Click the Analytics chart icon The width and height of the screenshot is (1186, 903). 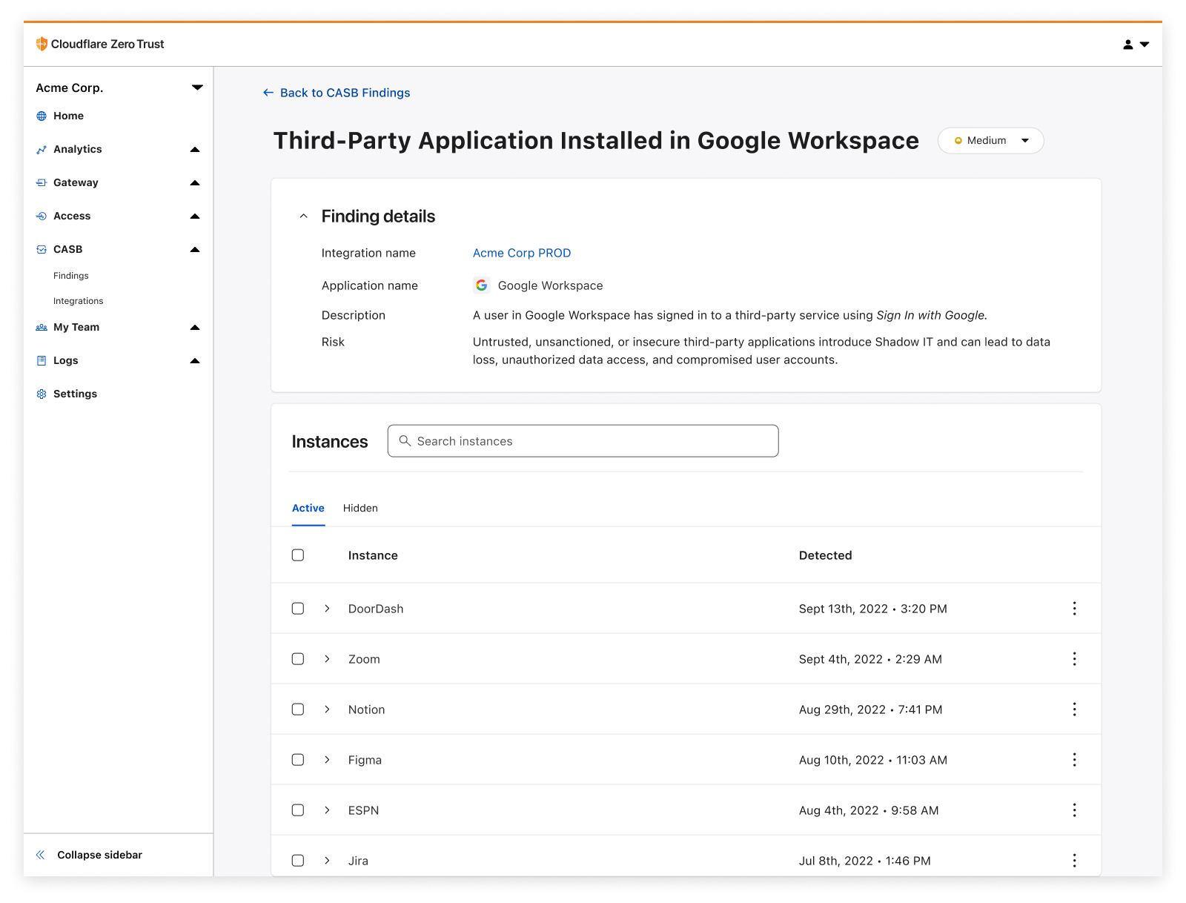[42, 150]
